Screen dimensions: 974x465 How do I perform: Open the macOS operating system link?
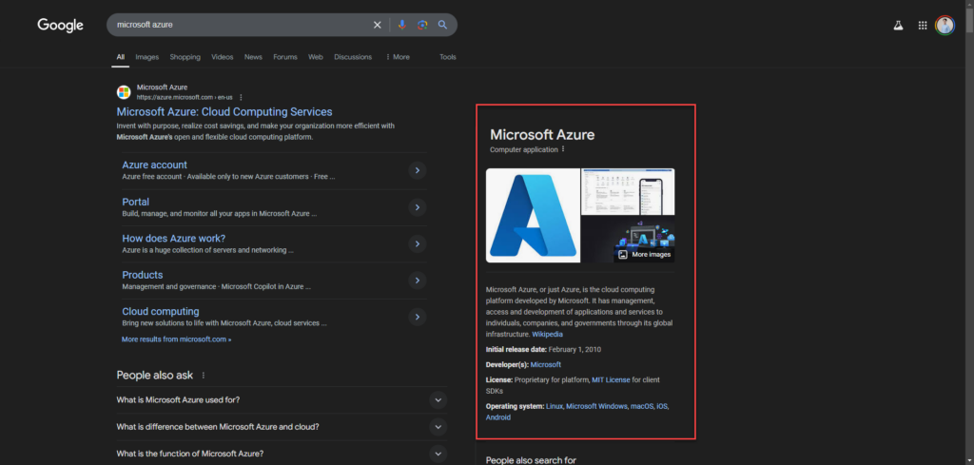(642, 406)
